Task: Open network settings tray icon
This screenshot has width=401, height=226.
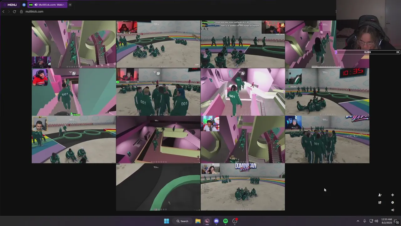Action: (x=371, y=221)
